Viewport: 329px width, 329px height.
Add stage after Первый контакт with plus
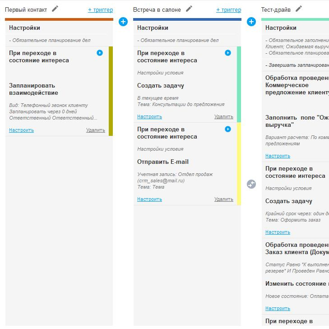coord(123,22)
